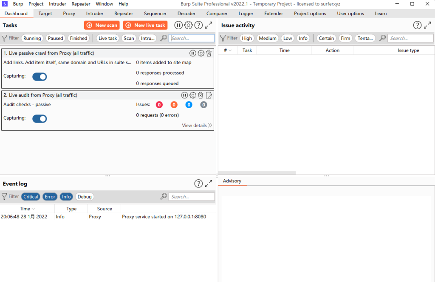Delete the Live passive crawl task

pyautogui.click(x=209, y=53)
